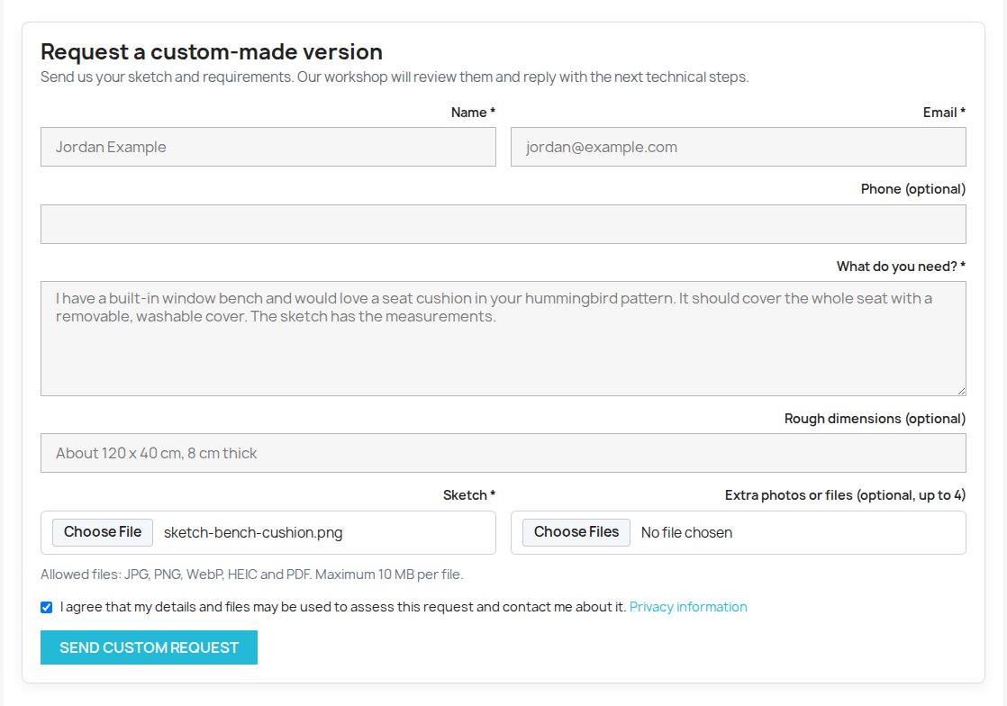Viewport: 1007px width, 706px height.
Task: Click the 'Rough dimensions (optional)' label
Action: tap(875, 419)
